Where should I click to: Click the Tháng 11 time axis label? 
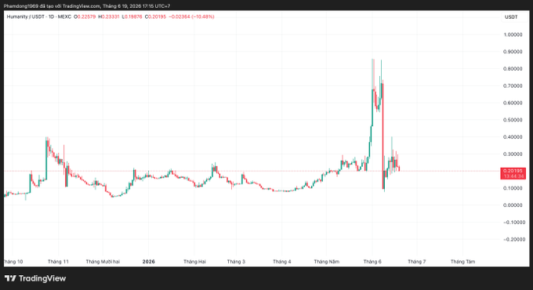point(58,262)
